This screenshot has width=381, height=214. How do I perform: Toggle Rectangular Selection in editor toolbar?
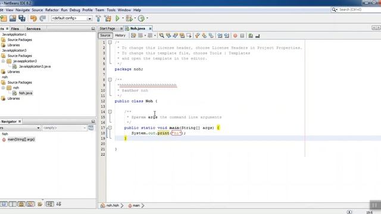click(x=189, y=36)
